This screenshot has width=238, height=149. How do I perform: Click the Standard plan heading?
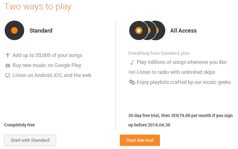41,31
